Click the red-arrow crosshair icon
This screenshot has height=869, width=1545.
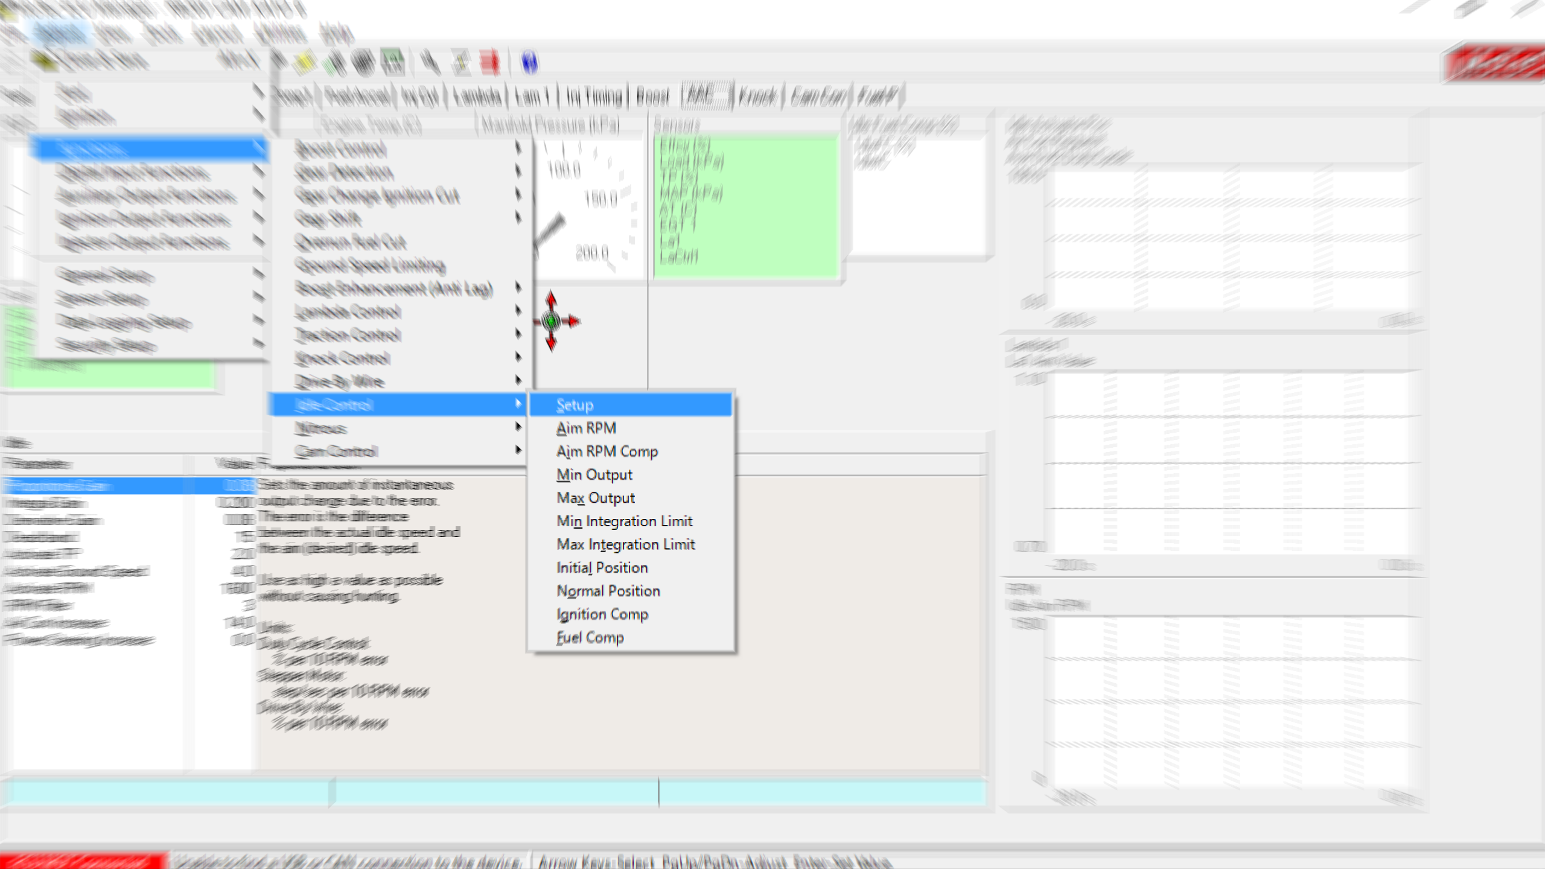[x=552, y=321]
